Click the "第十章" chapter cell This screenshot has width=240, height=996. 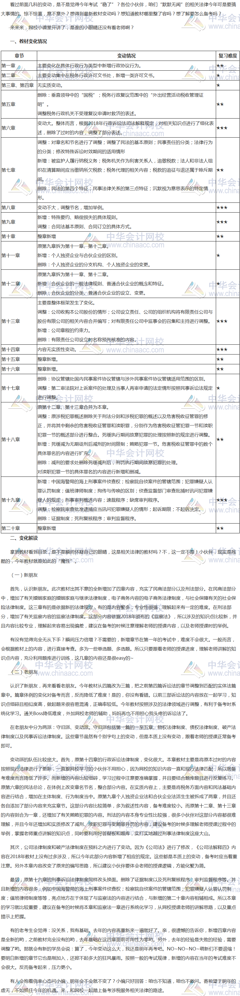click(x=18, y=236)
